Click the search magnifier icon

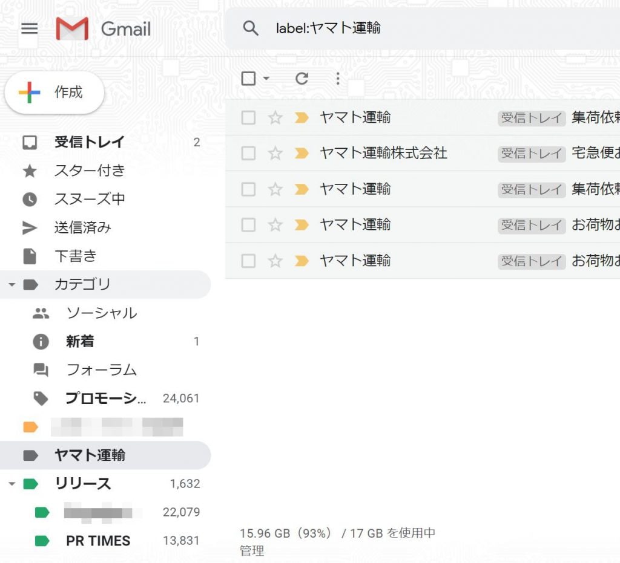[x=251, y=28]
